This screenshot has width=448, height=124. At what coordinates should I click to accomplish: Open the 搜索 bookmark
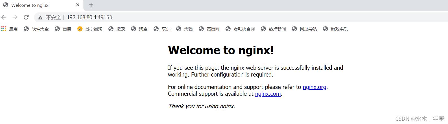point(117,29)
